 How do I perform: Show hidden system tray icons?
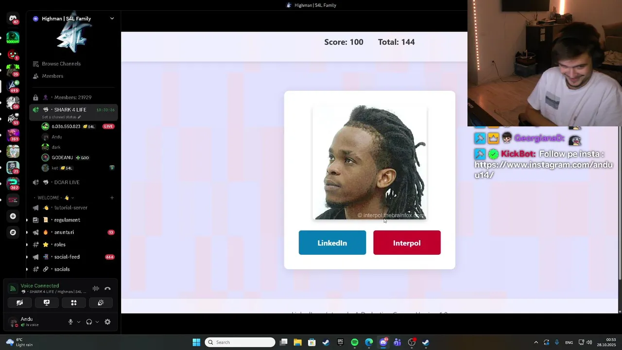pyautogui.click(x=536, y=342)
